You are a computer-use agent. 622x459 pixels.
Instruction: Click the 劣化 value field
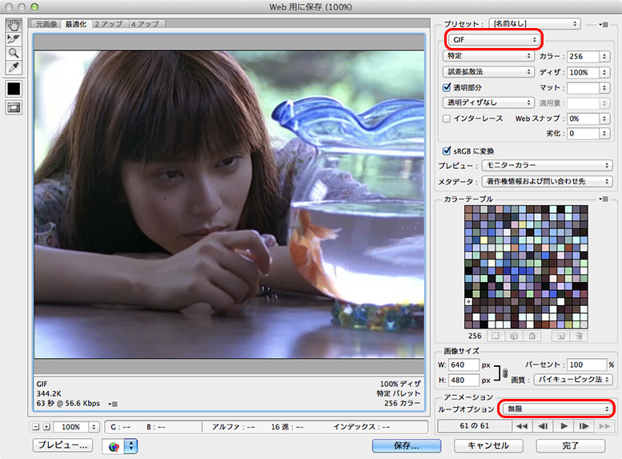tap(583, 134)
